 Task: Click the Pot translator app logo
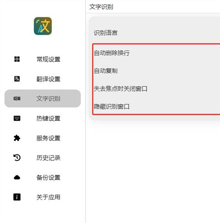click(x=43, y=26)
